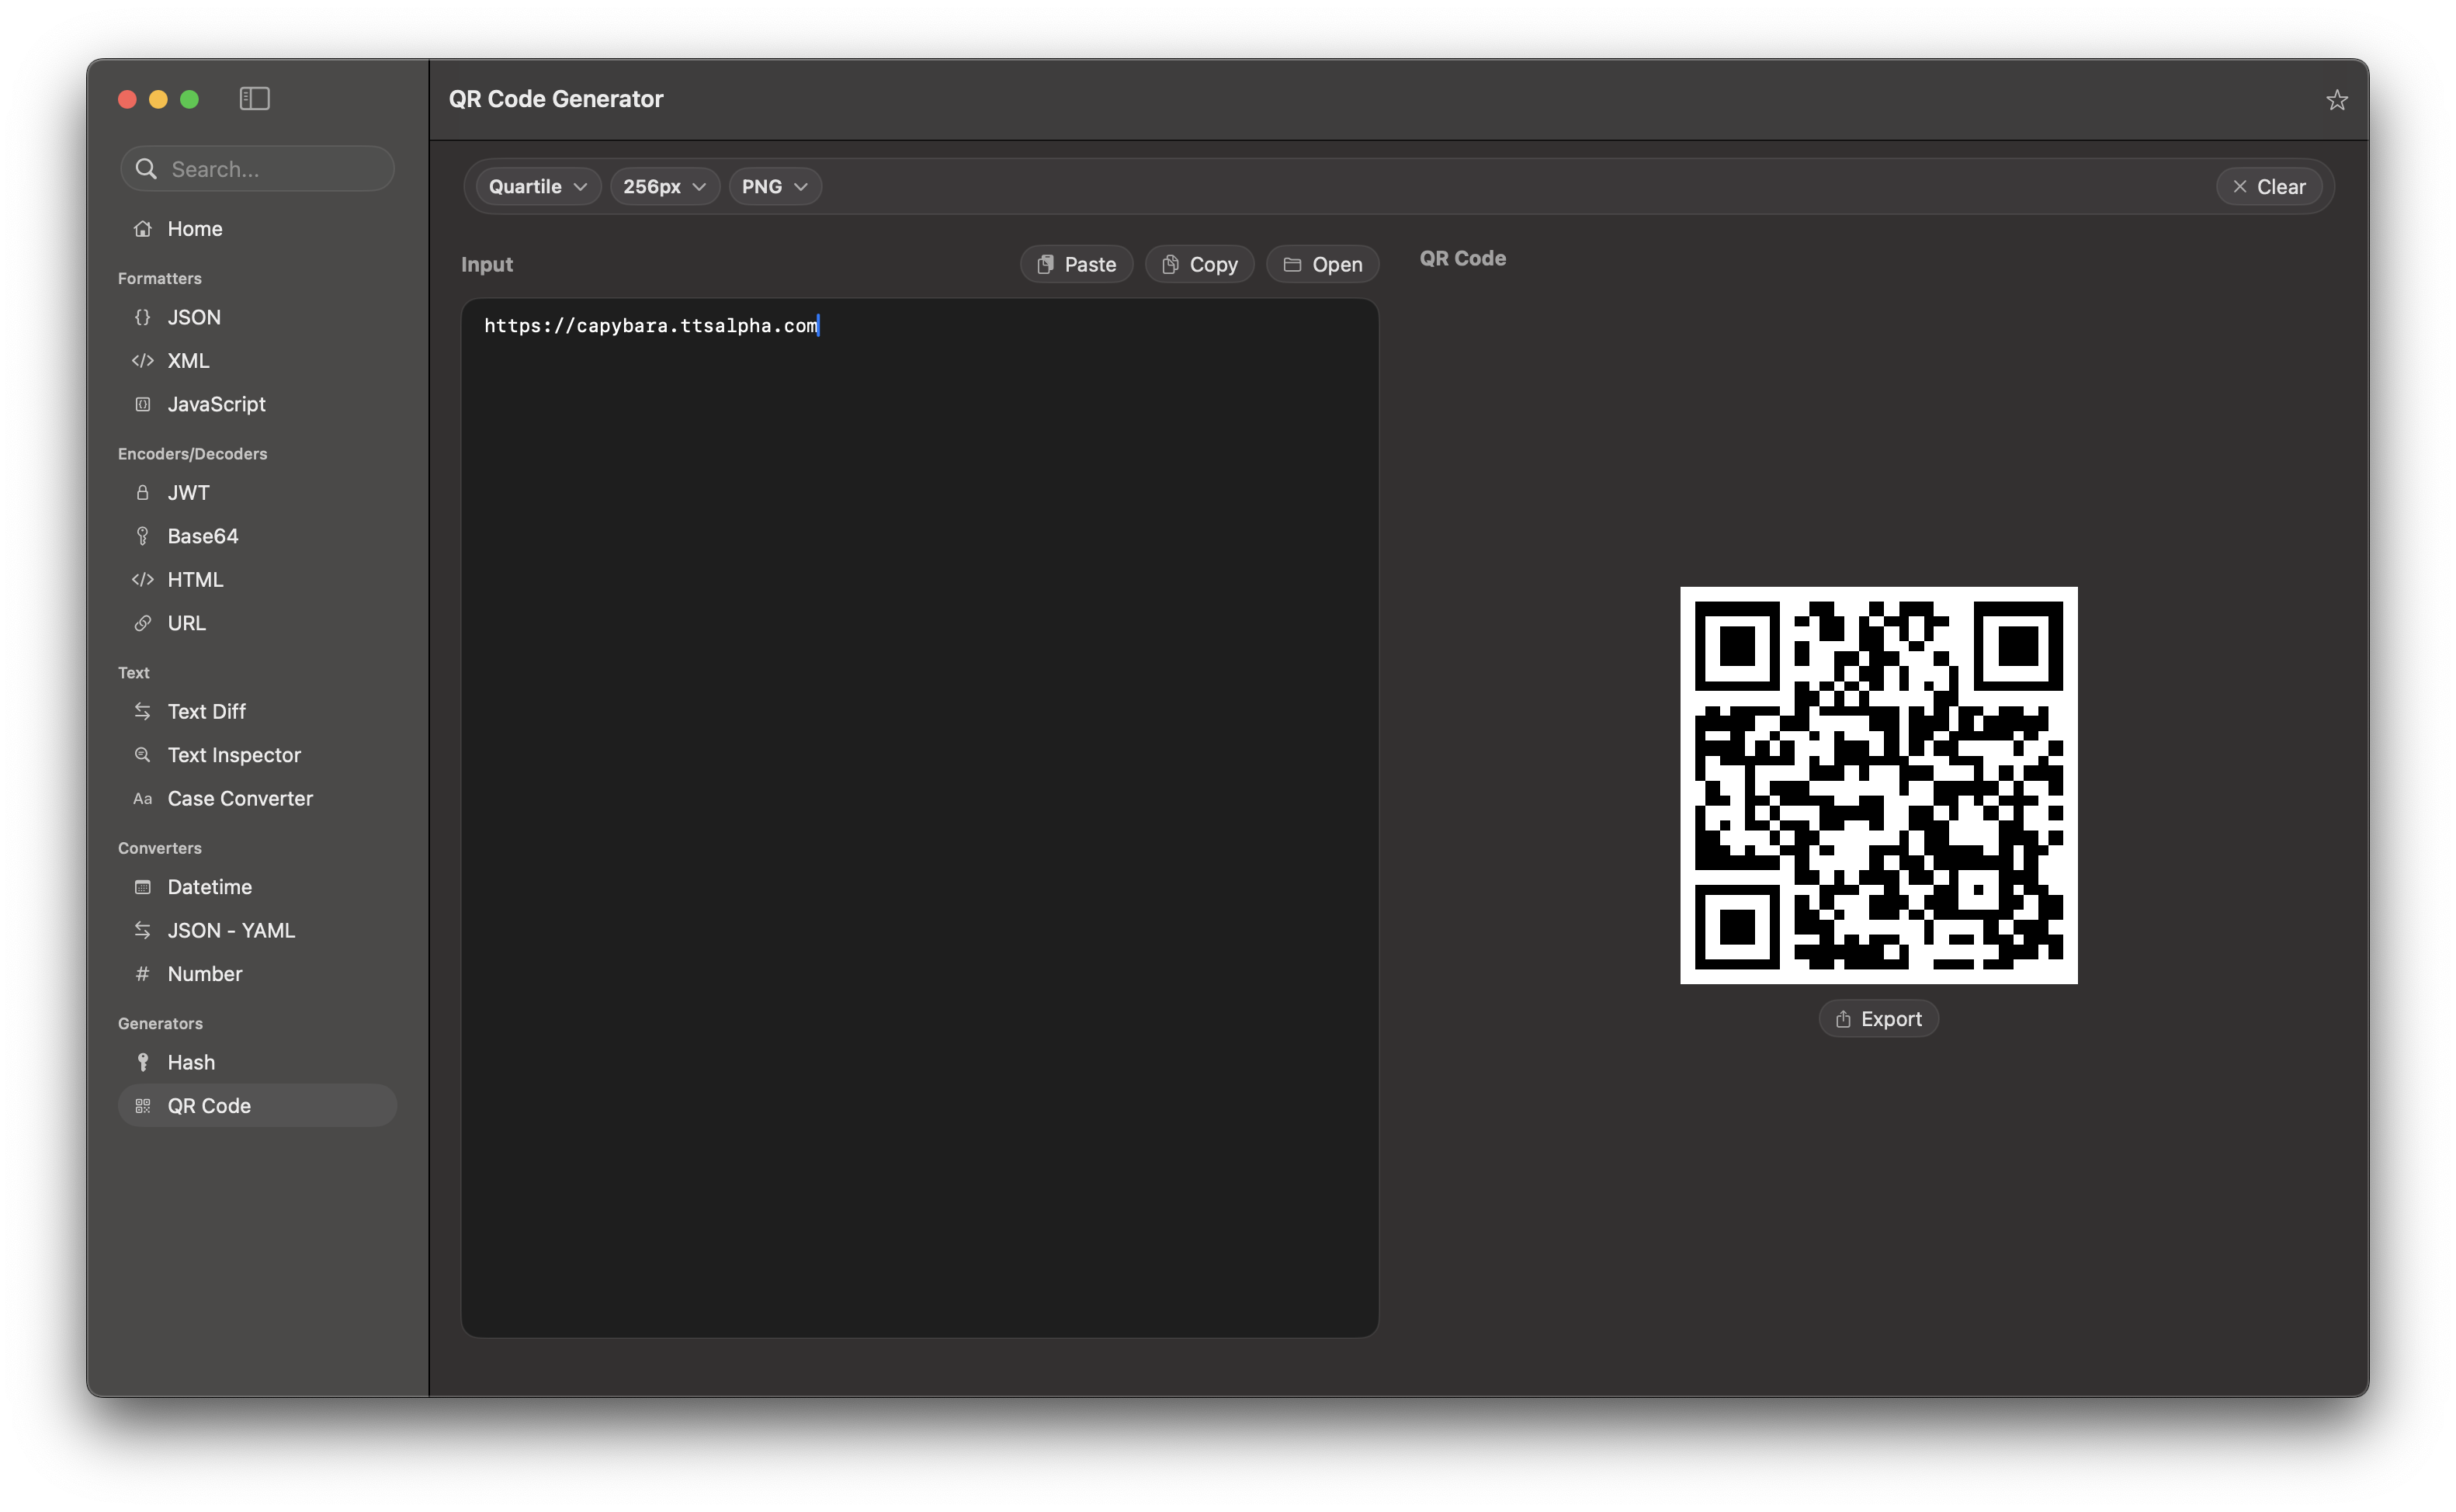
Task: Click the Home house icon
Action: (x=143, y=229)
